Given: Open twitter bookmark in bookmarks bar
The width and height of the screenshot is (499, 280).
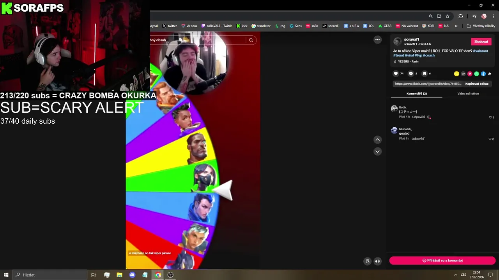Looking at the screenshot, I should click(170, 26).
